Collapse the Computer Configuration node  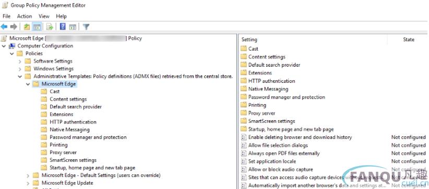[4, 46]
